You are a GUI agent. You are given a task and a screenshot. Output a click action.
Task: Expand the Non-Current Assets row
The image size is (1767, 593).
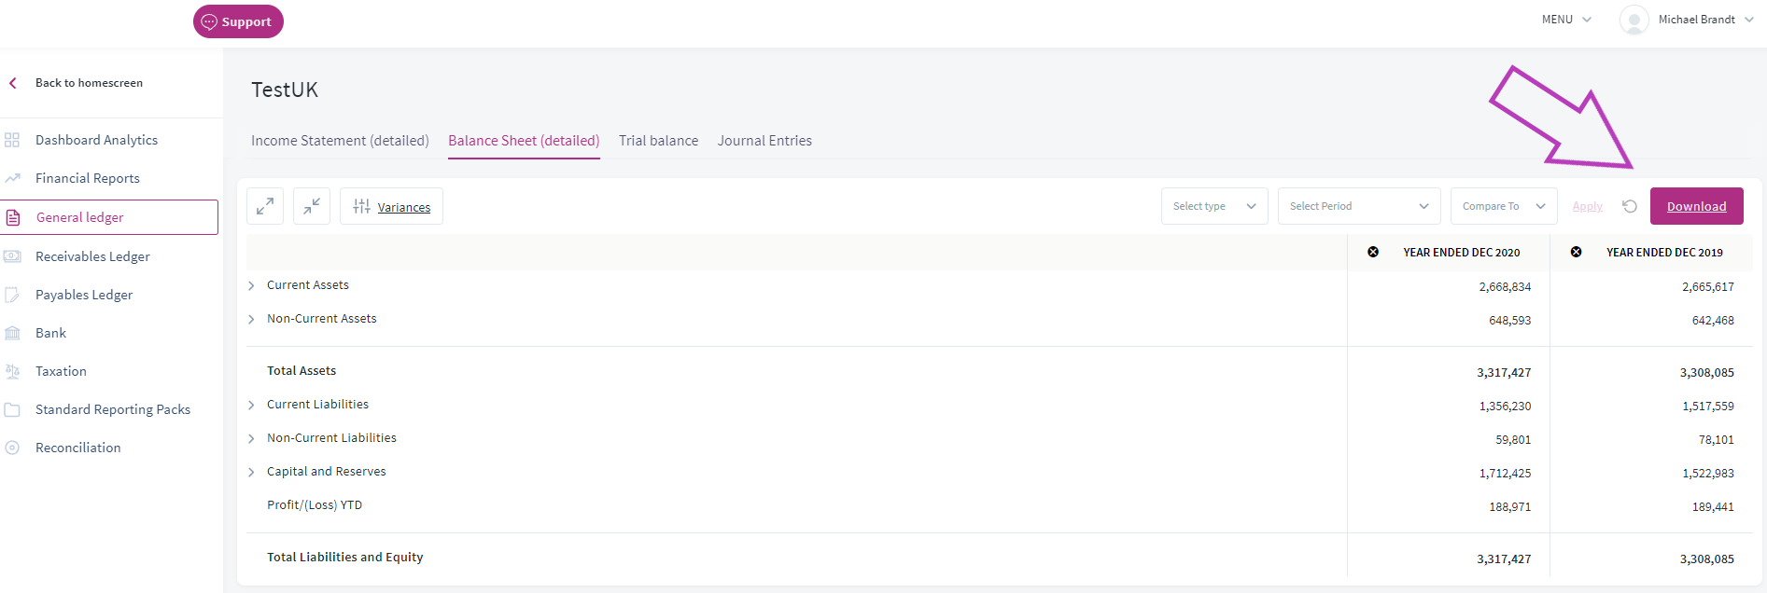click(251, 319)
